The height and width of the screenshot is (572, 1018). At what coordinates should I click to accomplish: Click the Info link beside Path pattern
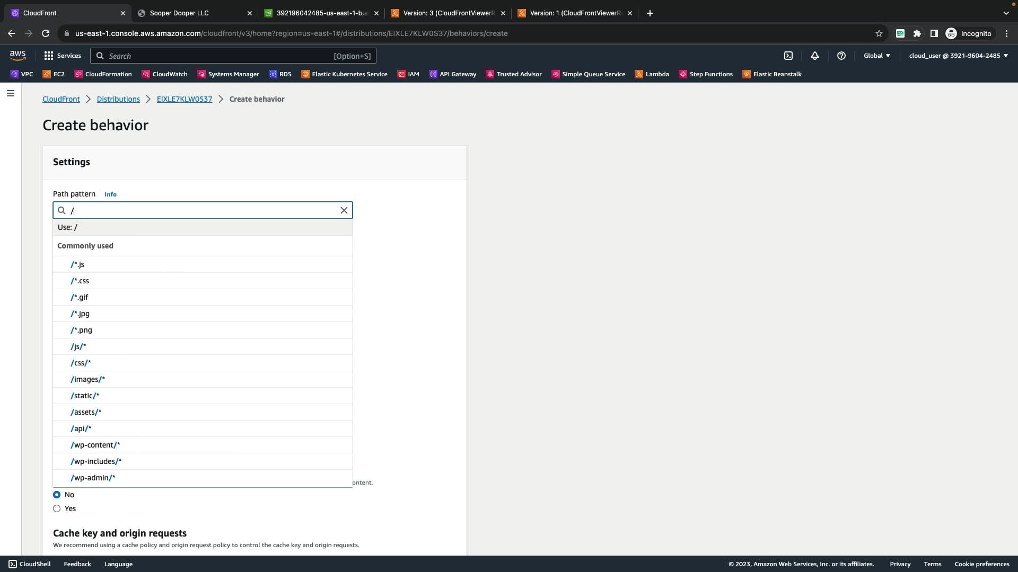coord(110,194)
